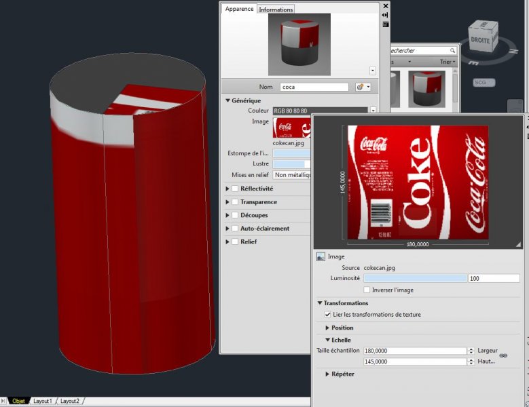
Task: Open the material editor palette properties icon
Action: (x=385, y=24)
